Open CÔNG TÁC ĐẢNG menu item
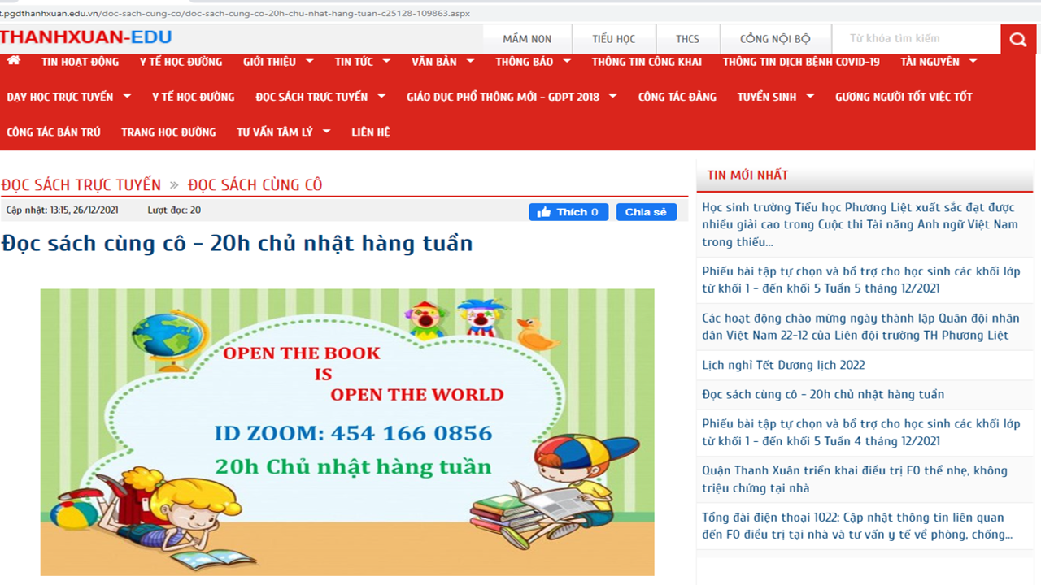 point(677,97)
